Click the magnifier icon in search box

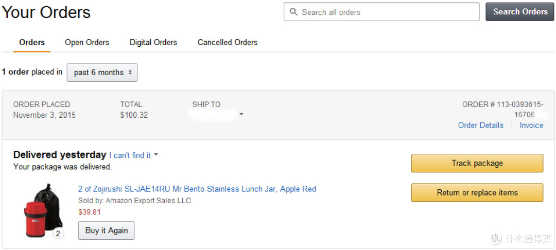click(x=293, y=12)
